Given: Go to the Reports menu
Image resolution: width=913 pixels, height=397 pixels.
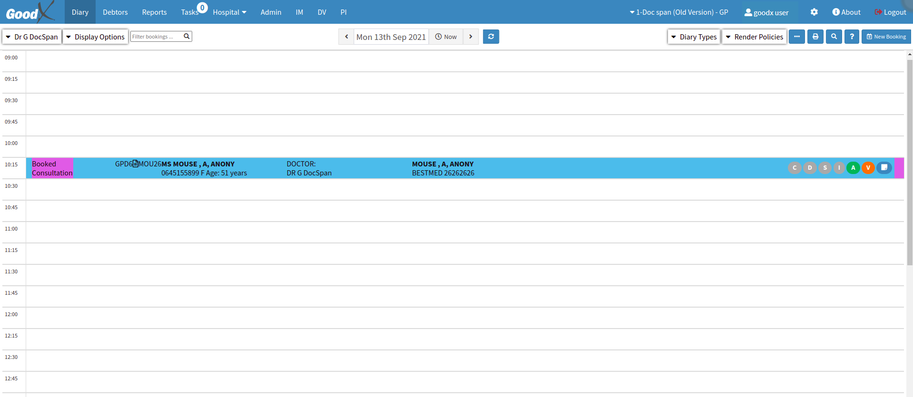Looking at the screenshot, I should click(x=154, y=12).
